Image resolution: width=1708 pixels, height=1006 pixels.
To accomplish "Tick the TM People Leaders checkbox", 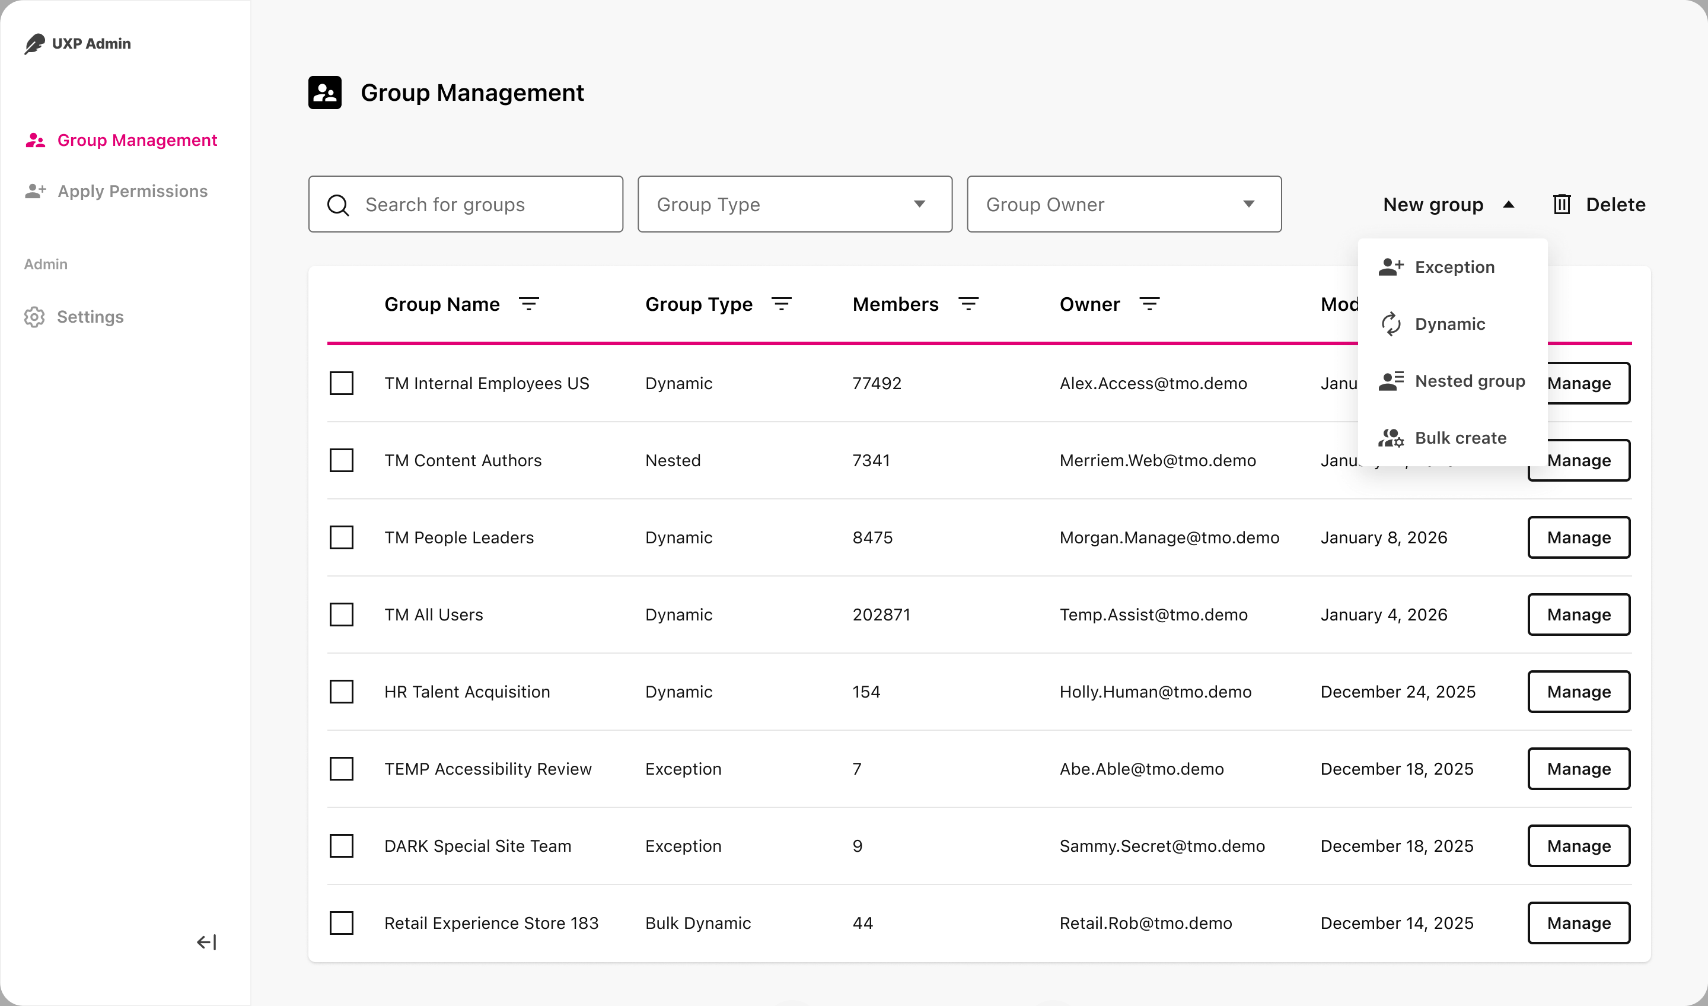I will [x=342, y=537].
